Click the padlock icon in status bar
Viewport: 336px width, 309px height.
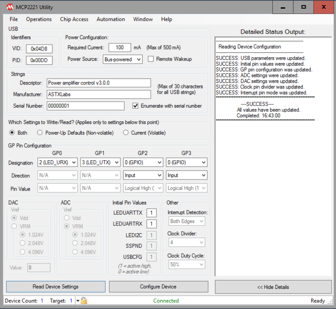point(84,301)
